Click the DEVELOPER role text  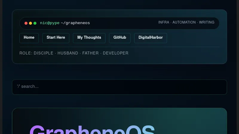[x=116, y=53]
